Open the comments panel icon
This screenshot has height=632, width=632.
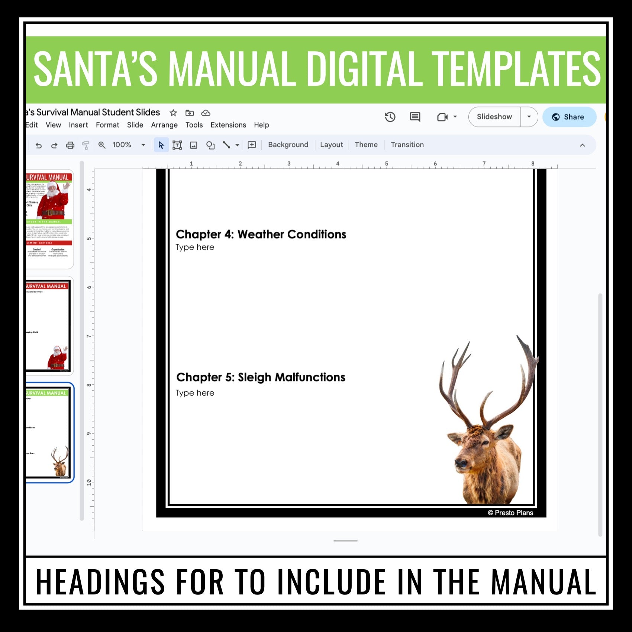pos(415,117)
